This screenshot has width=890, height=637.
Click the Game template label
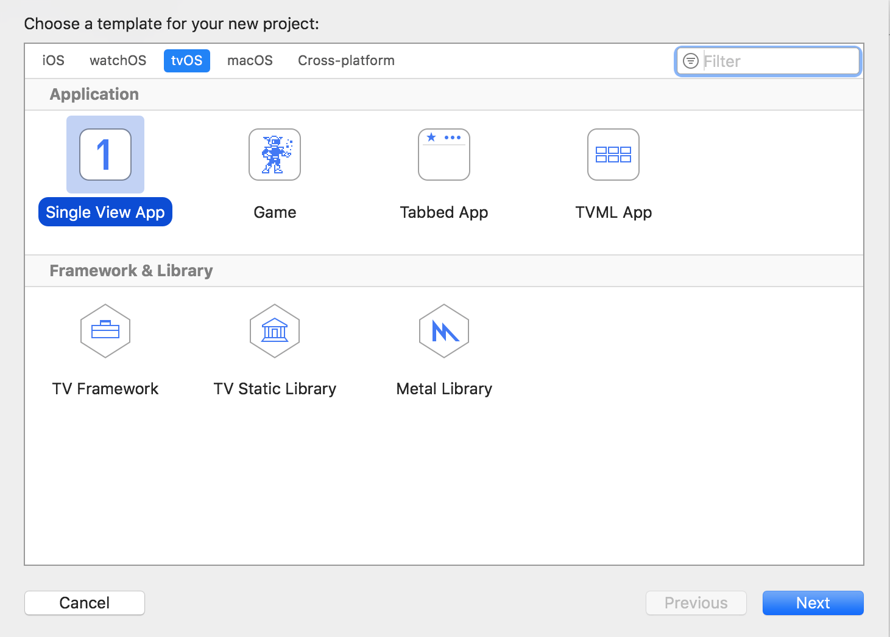click(275, 212)
